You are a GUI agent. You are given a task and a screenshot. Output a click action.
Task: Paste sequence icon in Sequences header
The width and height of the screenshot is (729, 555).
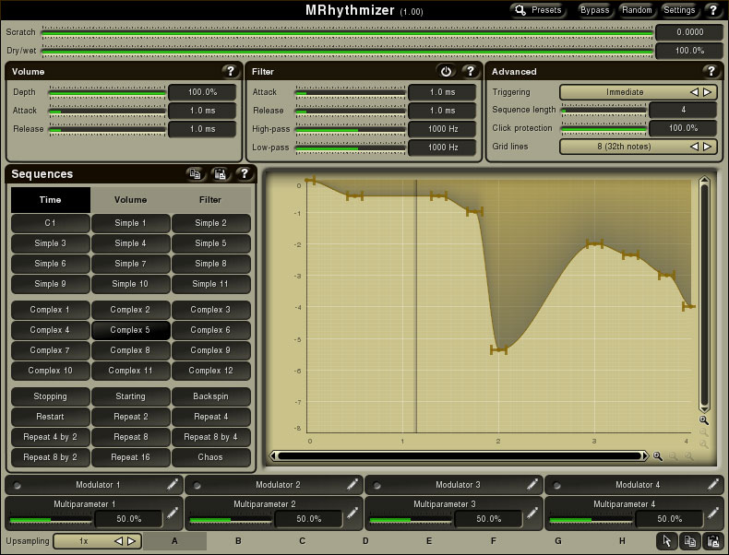click(220, 173)
